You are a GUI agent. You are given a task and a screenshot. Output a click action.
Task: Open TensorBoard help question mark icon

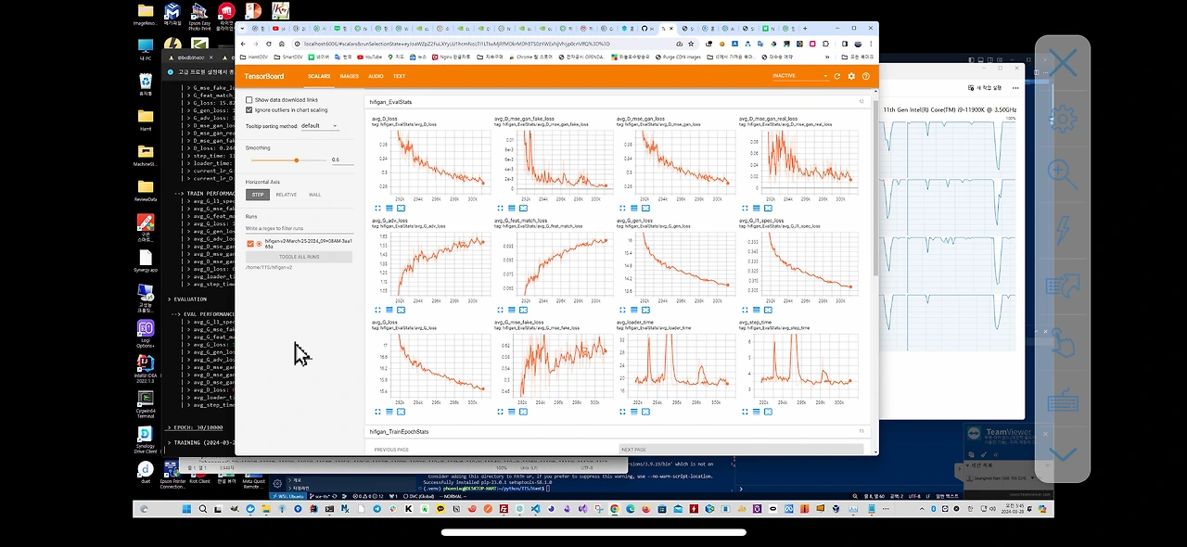click(x=866, y=76)
